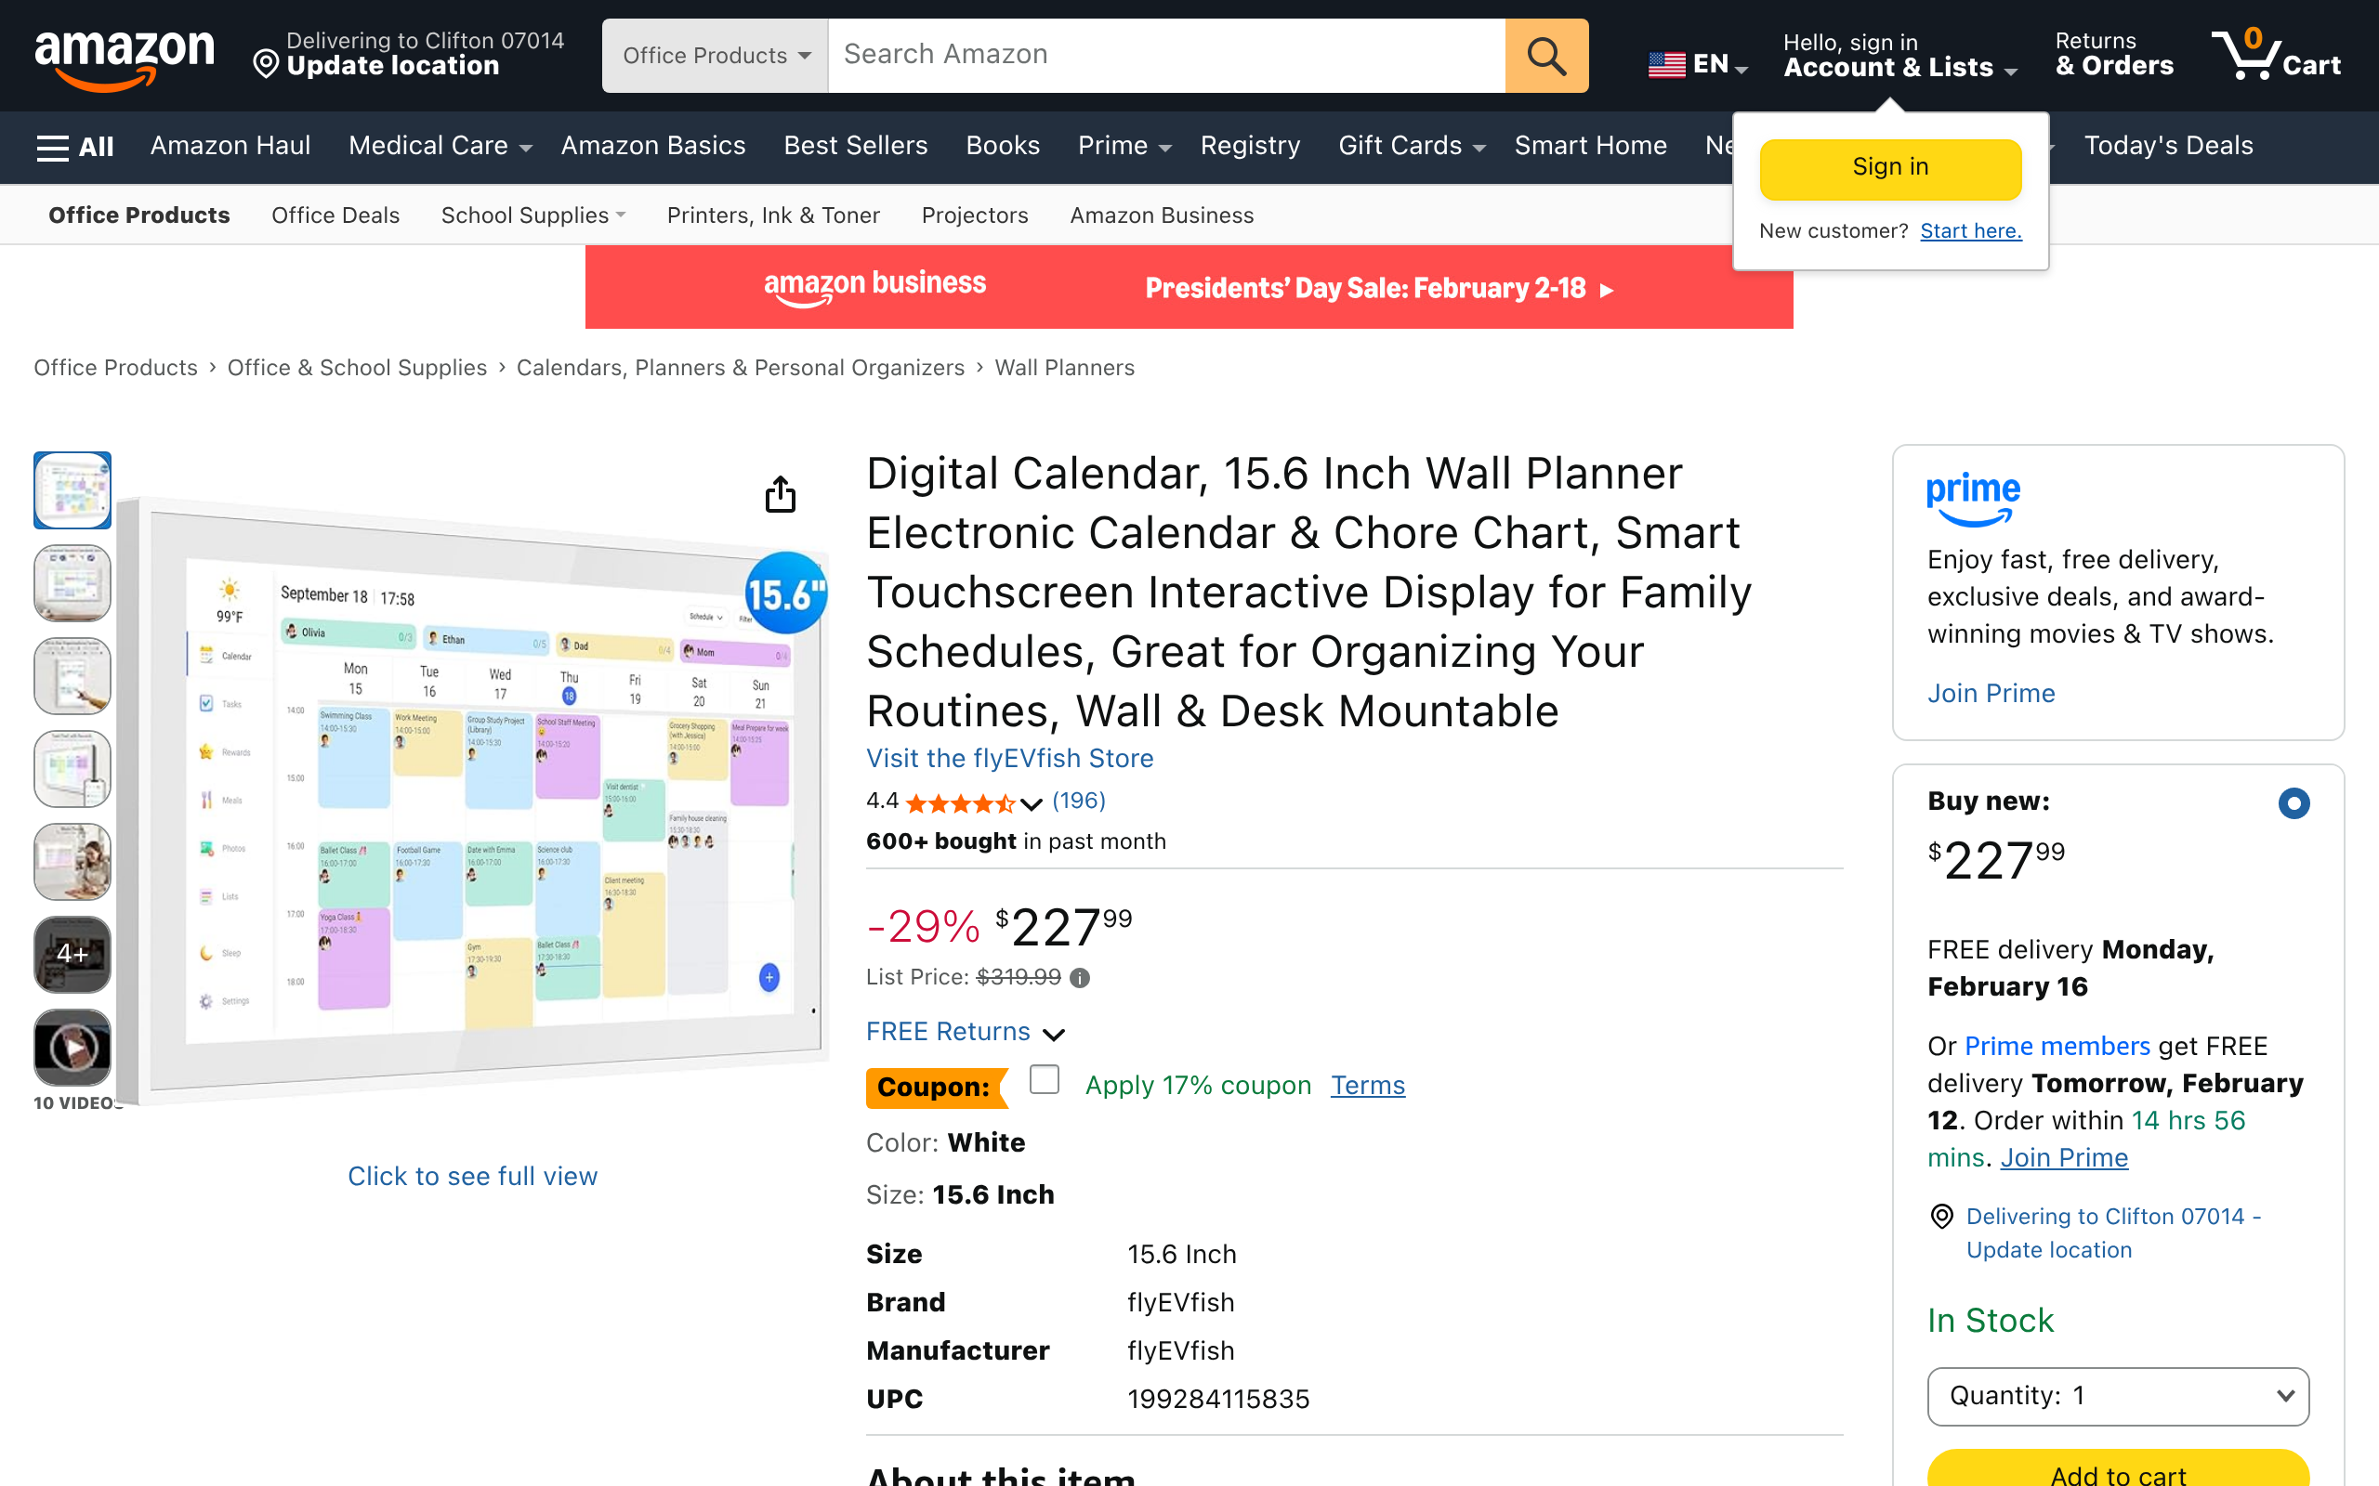Visit the flyEVfish Store link
The height and width of the screenshot is (1486, 2379).
(x=1009, y=758)
